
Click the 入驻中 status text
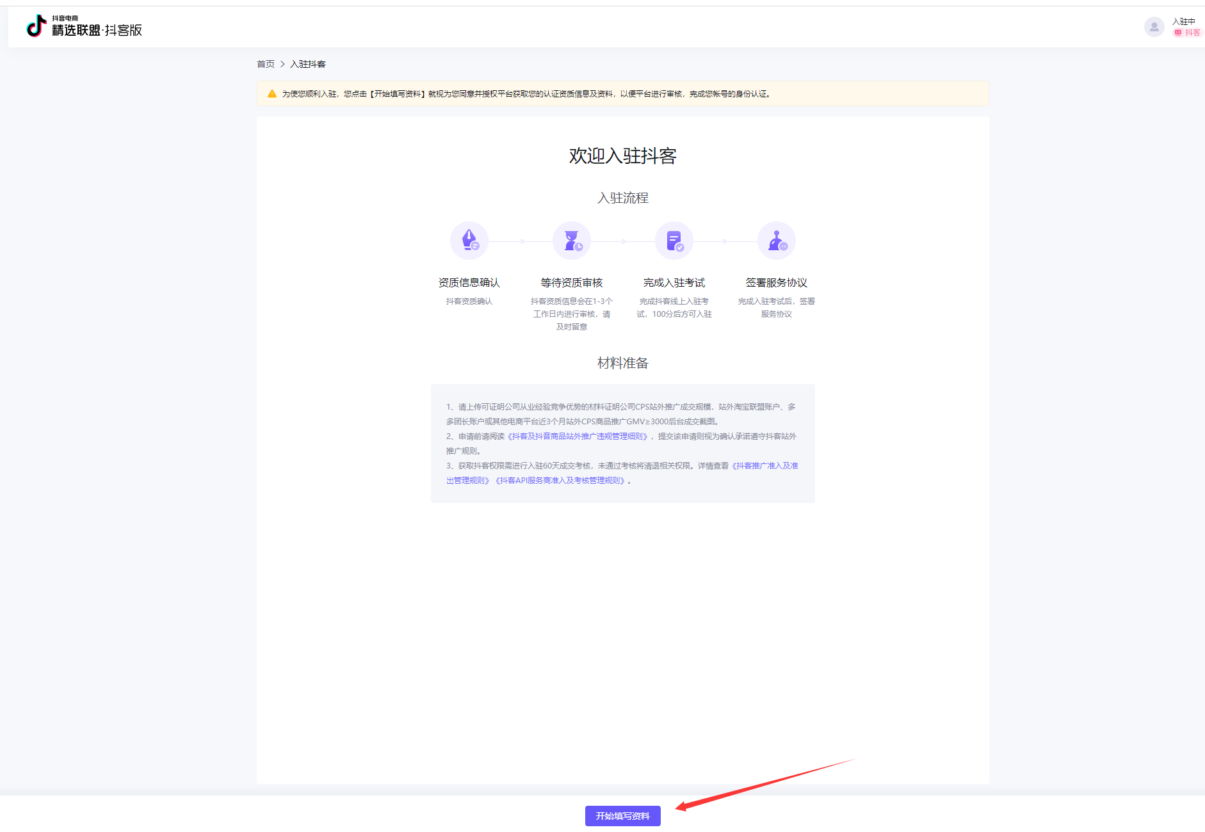pos(1184,22)
